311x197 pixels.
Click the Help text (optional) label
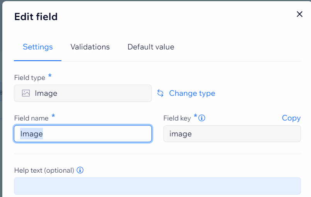(44, 170)
